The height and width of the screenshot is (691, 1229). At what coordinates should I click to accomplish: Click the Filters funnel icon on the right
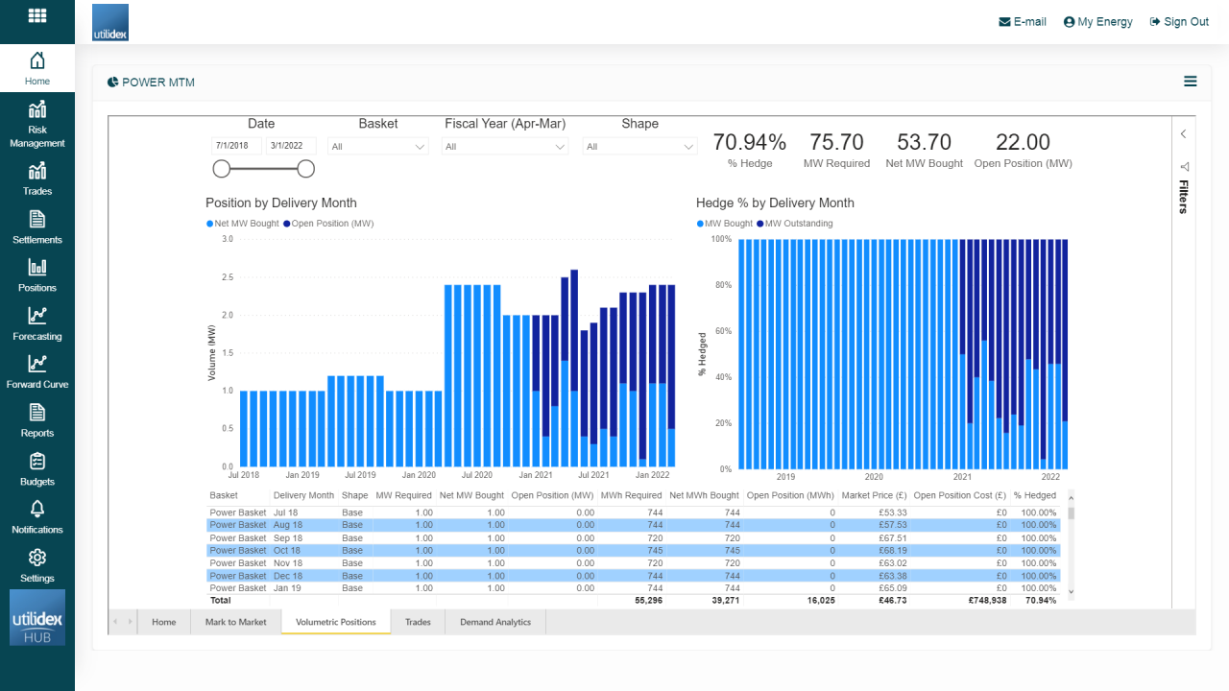pyautogui.click(x=1184, y=165)
